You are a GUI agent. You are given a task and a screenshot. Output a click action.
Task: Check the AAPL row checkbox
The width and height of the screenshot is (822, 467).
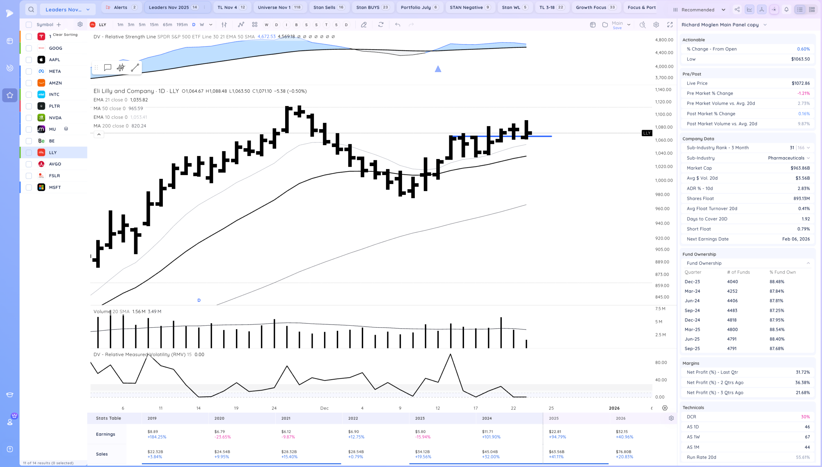point(29,60)
